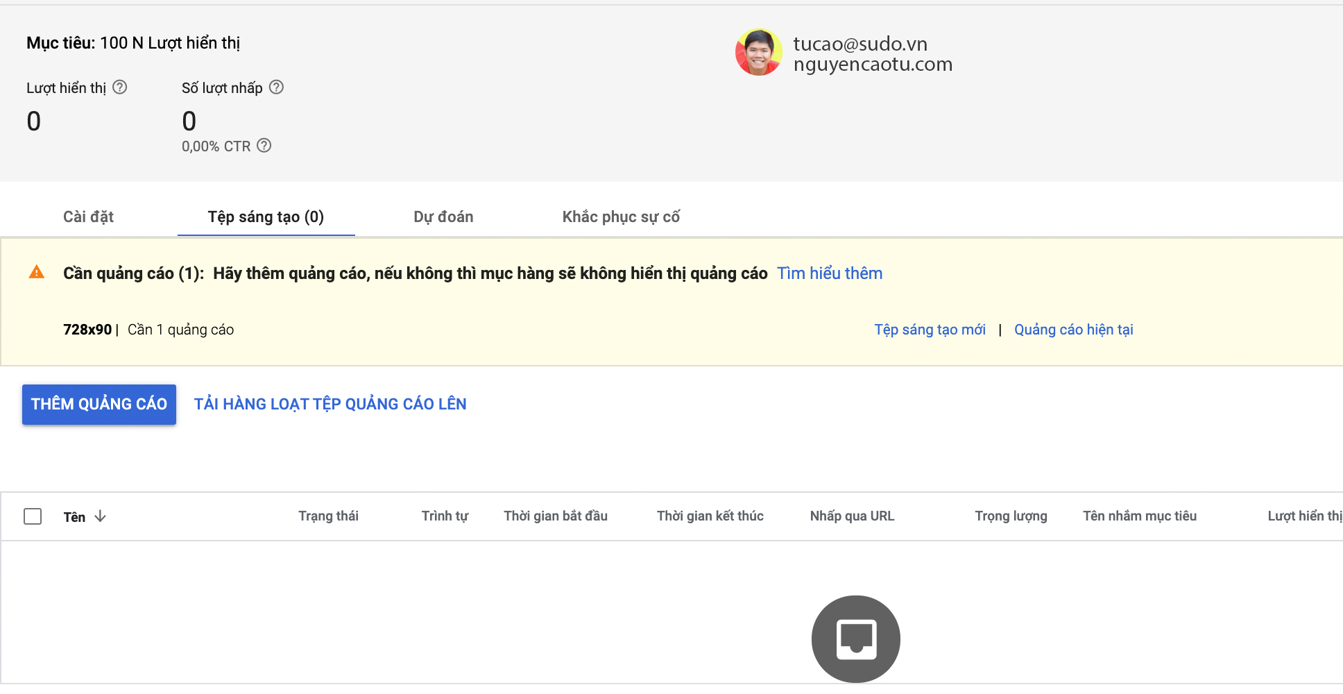Click help icon beside Số lượt nhấp
The width and height of the screenshot is (1343, 694).
click(276, 87)
